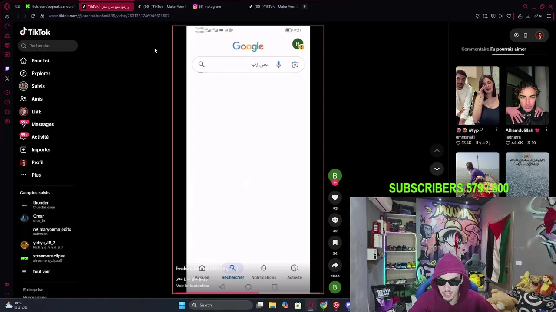The width and height of the screenshot is (556, 312).
Task: Open the thunder followed account
Action: 43,205
